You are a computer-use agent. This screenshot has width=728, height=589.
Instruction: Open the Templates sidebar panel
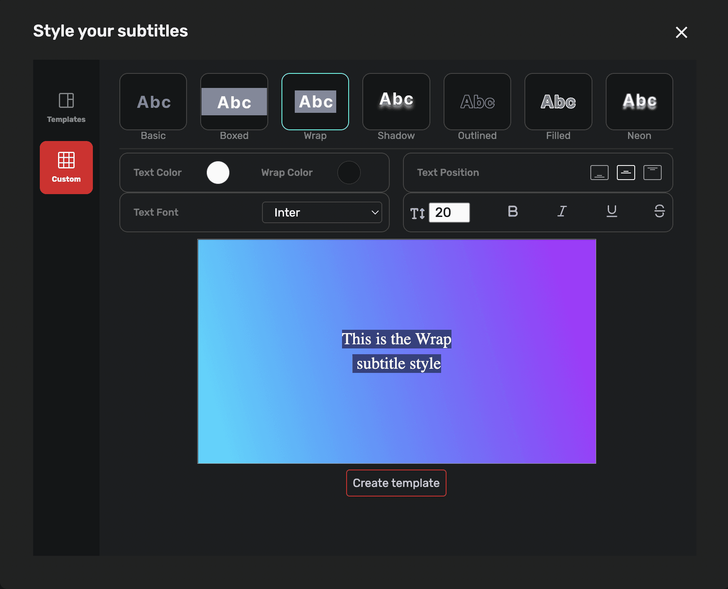[x=66, y=107]
